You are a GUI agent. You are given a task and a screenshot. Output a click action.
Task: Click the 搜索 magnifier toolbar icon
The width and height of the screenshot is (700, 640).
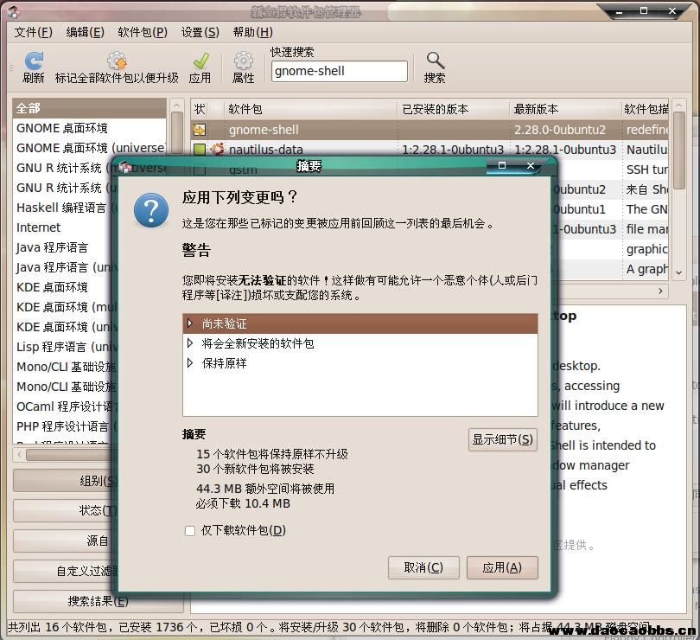pos(435,61)
